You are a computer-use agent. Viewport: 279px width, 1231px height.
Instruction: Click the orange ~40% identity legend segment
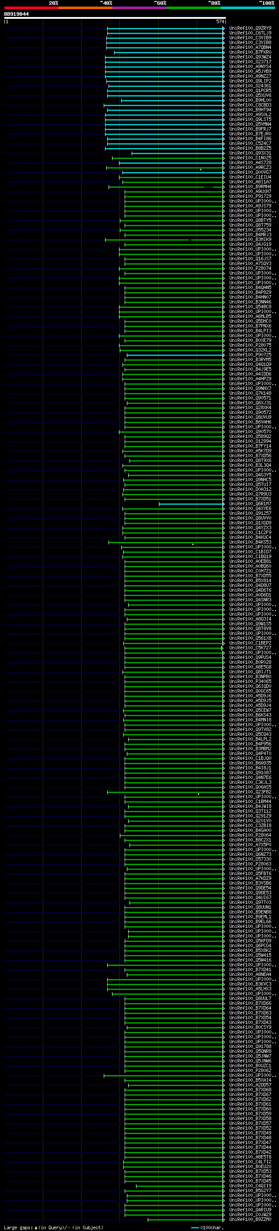click(x=85, y=8)
